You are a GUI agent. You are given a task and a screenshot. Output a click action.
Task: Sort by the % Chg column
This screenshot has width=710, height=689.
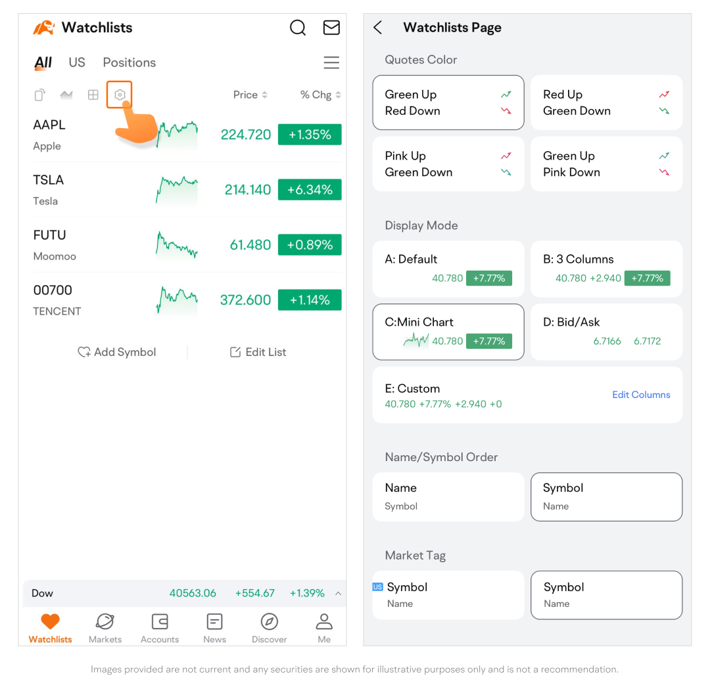click(x=321, y=95)
